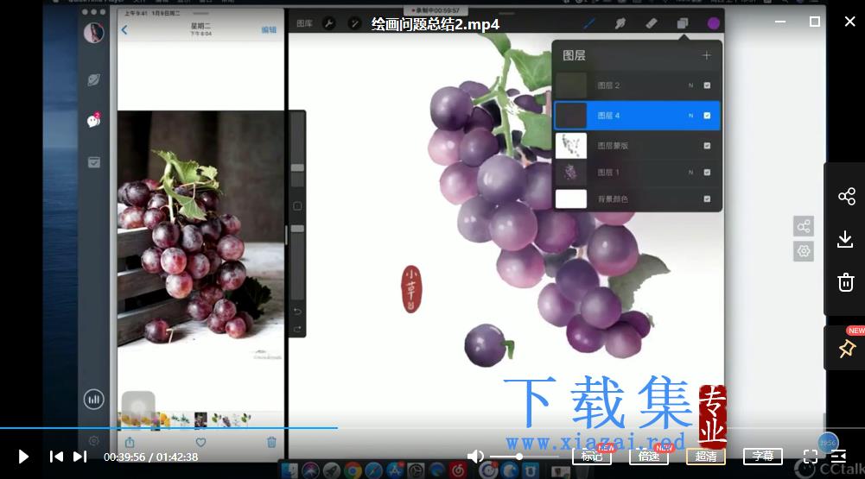Viewport: 865px width, 479px height.
Task: Click the small gear icon in video
Action: [x=804, y=251]
